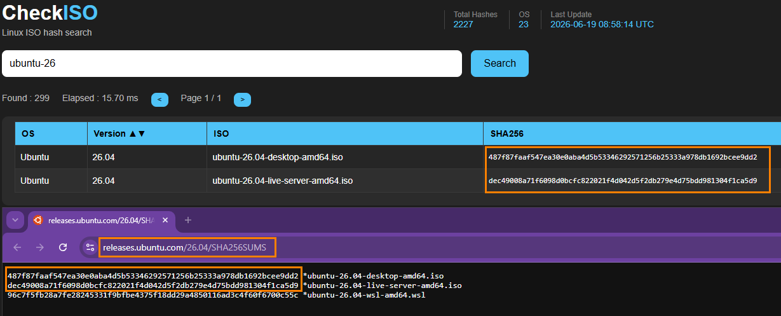
Task: Click the Search button
Action: tap(499, 64)
